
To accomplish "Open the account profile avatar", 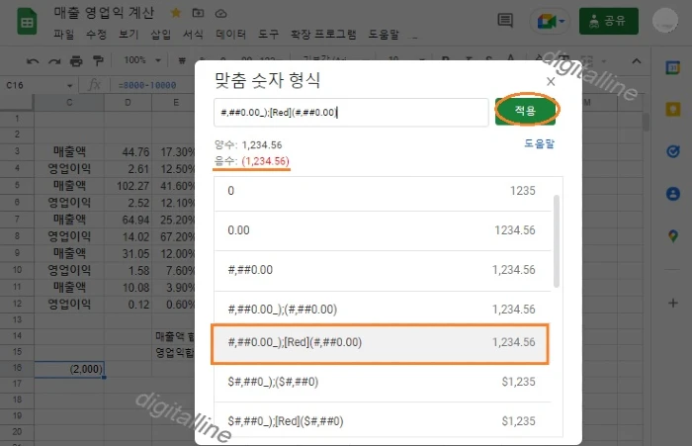I will coord(665,21).
